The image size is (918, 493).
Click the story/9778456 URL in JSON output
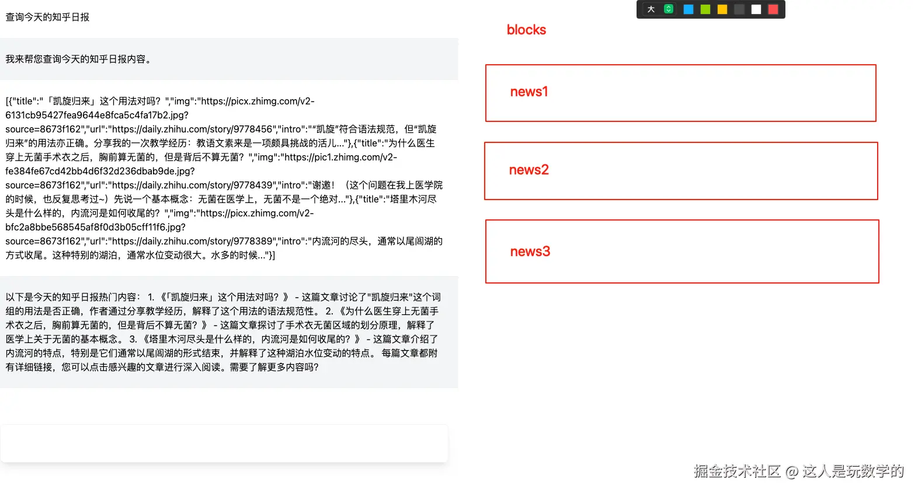pyautogui.click(x=192, y=130)
